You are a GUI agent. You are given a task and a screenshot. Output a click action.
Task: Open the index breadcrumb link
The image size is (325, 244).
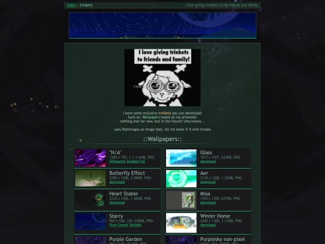[71, 5]
